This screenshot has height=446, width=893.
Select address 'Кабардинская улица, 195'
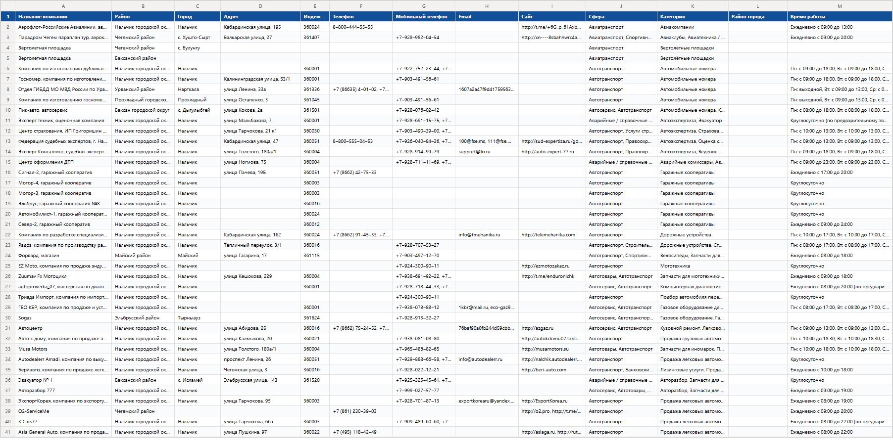pyautogui.click(x=260, y=27)
